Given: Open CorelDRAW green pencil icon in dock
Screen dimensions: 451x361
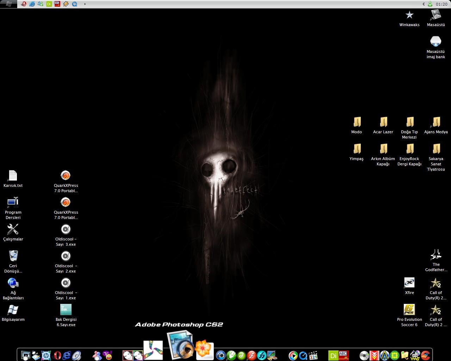Looking at the screenshot, I should click(x=231, y=355).
